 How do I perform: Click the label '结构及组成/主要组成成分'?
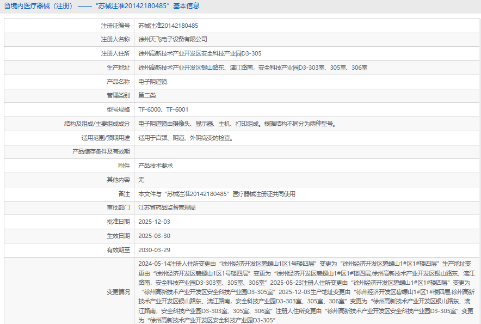tap(97, 124)
